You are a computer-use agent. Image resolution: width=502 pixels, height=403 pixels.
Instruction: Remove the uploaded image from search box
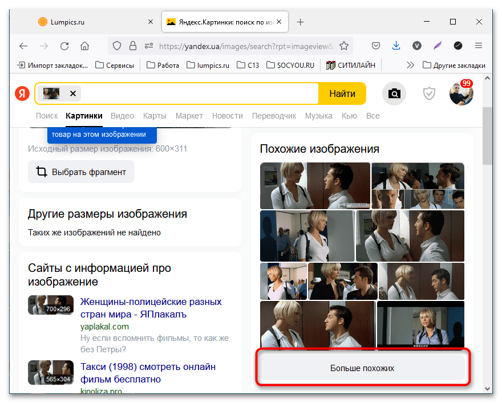point(72,93)
